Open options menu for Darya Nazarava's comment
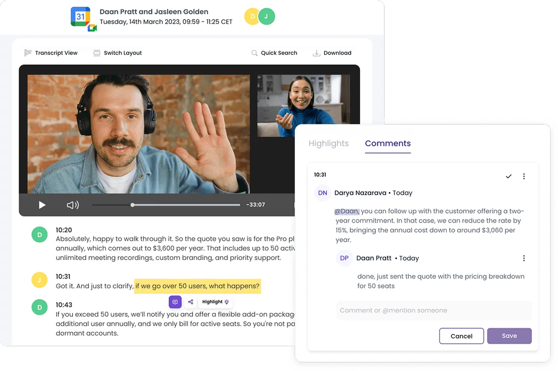Viewport: 558px width, 371px height. (x=524, y=176)
